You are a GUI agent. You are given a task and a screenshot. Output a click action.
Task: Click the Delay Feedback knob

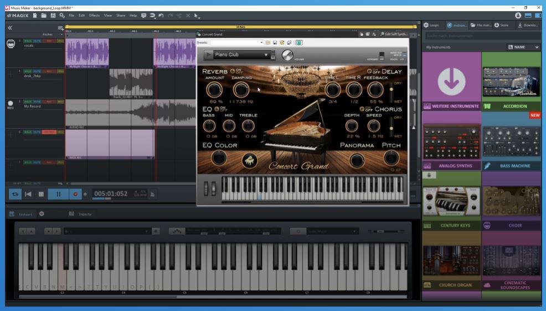(x=375, y=90)
